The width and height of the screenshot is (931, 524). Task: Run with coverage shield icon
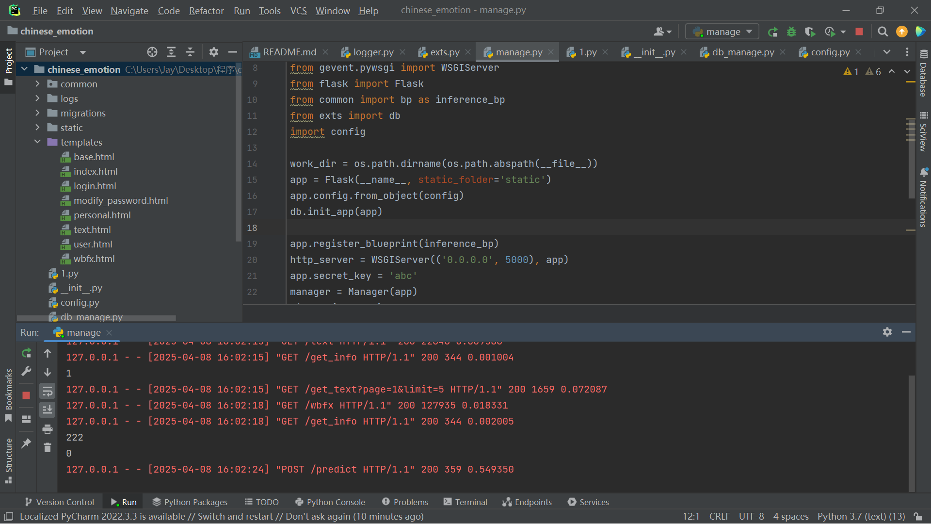(810, 32)
